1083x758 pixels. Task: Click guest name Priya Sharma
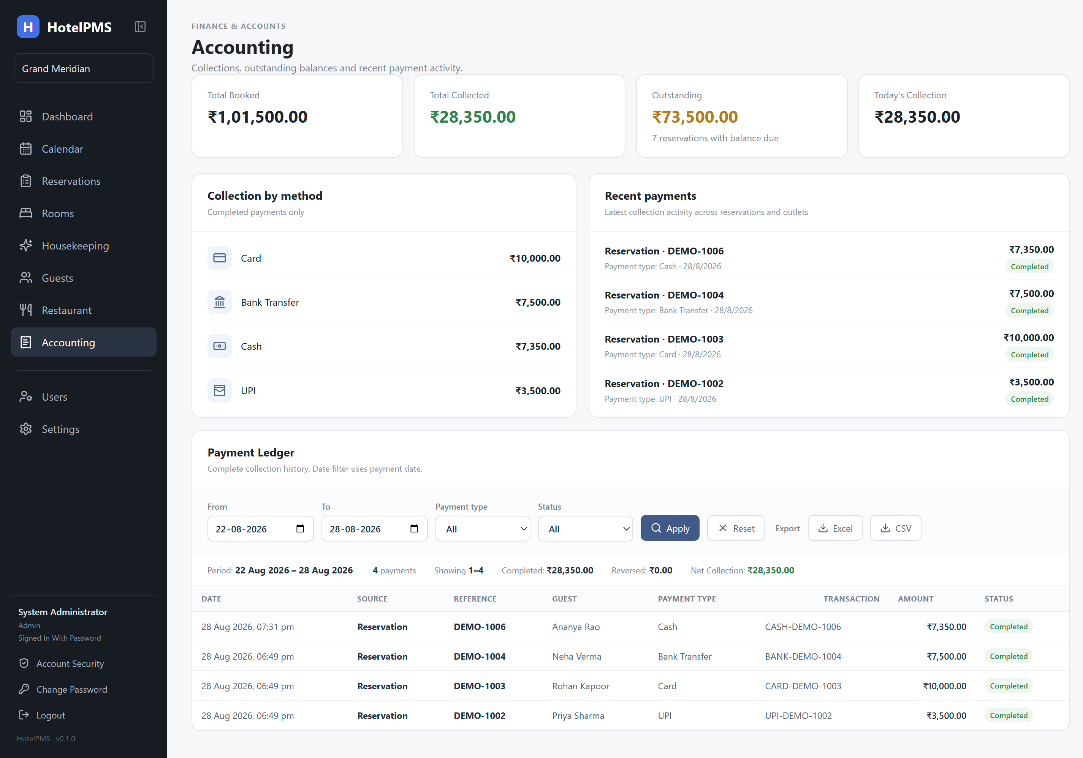click(578, 715)
